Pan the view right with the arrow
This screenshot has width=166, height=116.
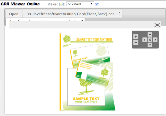click(155, 40)
